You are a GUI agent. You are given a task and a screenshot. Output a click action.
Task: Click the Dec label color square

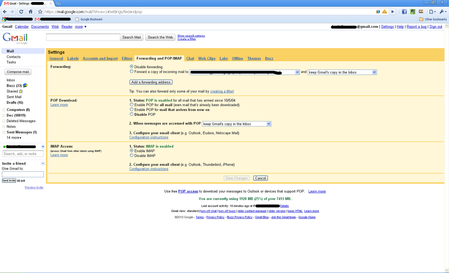click(4, 115)
